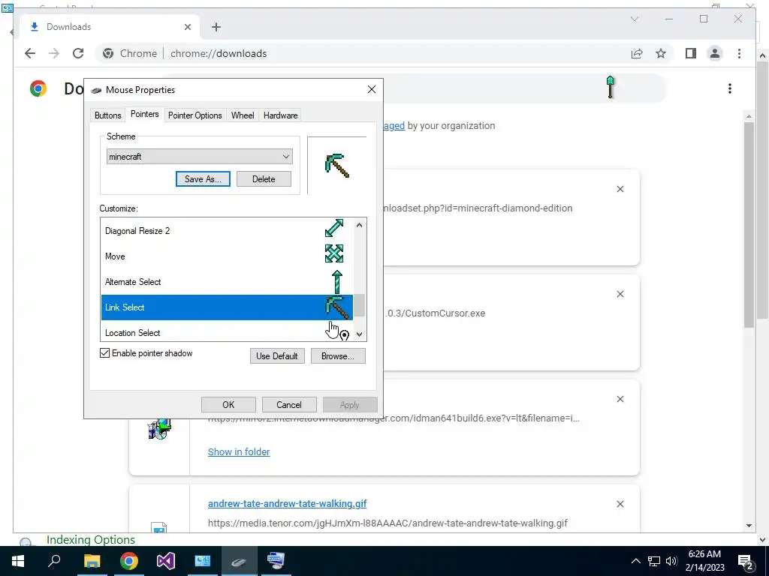Toggle Enable pointer shadow checkbox

click(x=104, y=353)
